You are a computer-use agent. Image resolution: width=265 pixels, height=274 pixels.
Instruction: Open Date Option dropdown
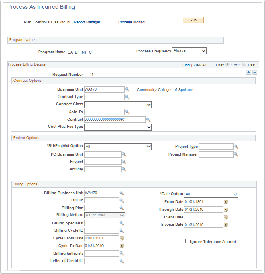click(211, 194)
